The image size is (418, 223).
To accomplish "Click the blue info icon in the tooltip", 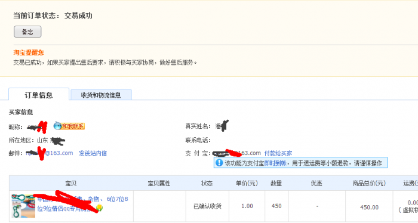I will [219, 163].
